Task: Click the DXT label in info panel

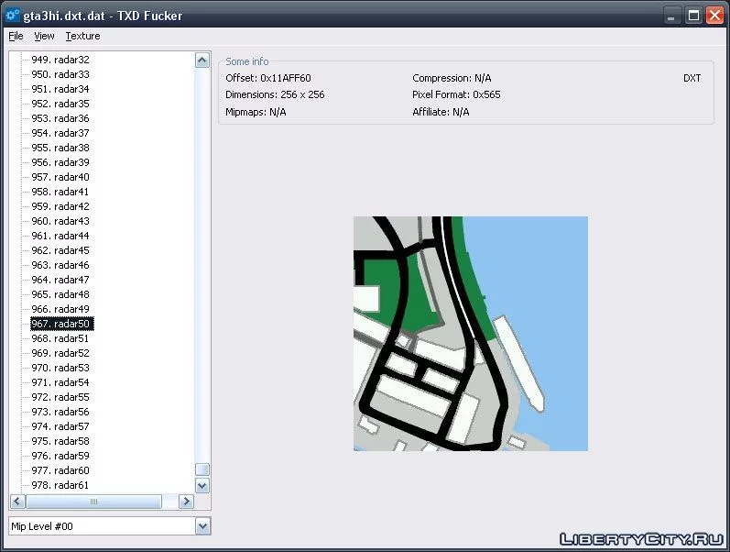Action: click(692, 78)
